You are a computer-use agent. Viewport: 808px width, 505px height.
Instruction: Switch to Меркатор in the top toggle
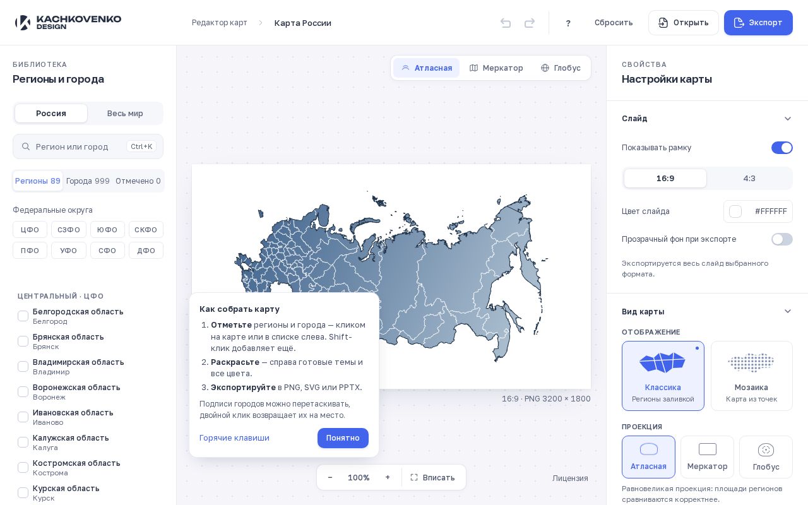[496, 68]
